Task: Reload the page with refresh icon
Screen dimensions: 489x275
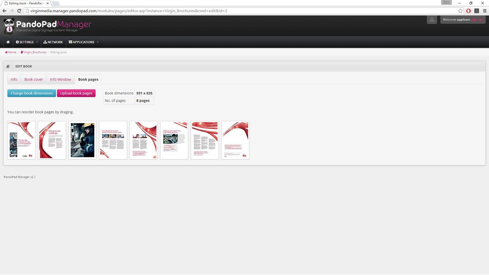Action: 19,11
